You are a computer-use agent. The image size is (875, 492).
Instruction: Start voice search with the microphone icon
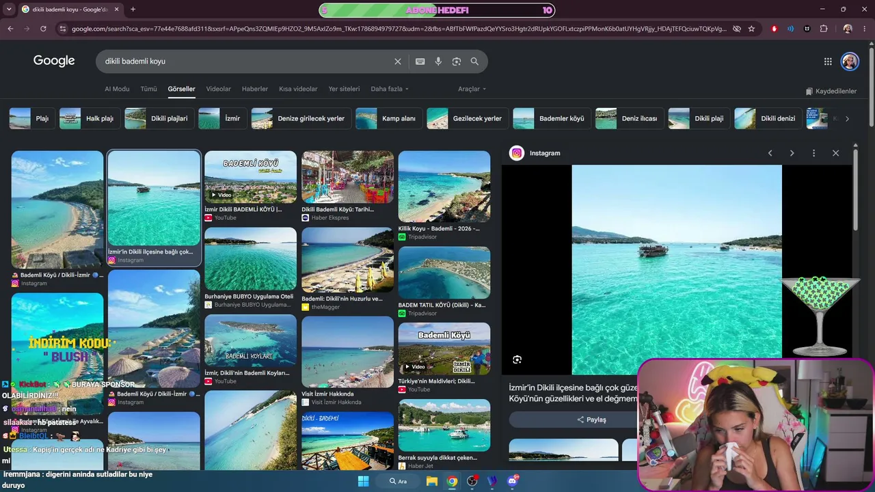(x=438, y=61)
